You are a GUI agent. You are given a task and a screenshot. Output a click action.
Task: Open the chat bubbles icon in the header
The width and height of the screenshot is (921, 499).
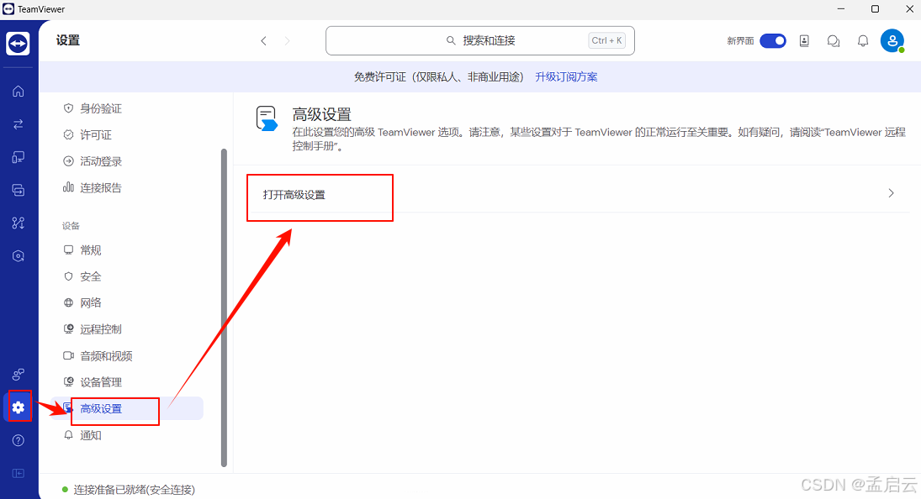833,40
